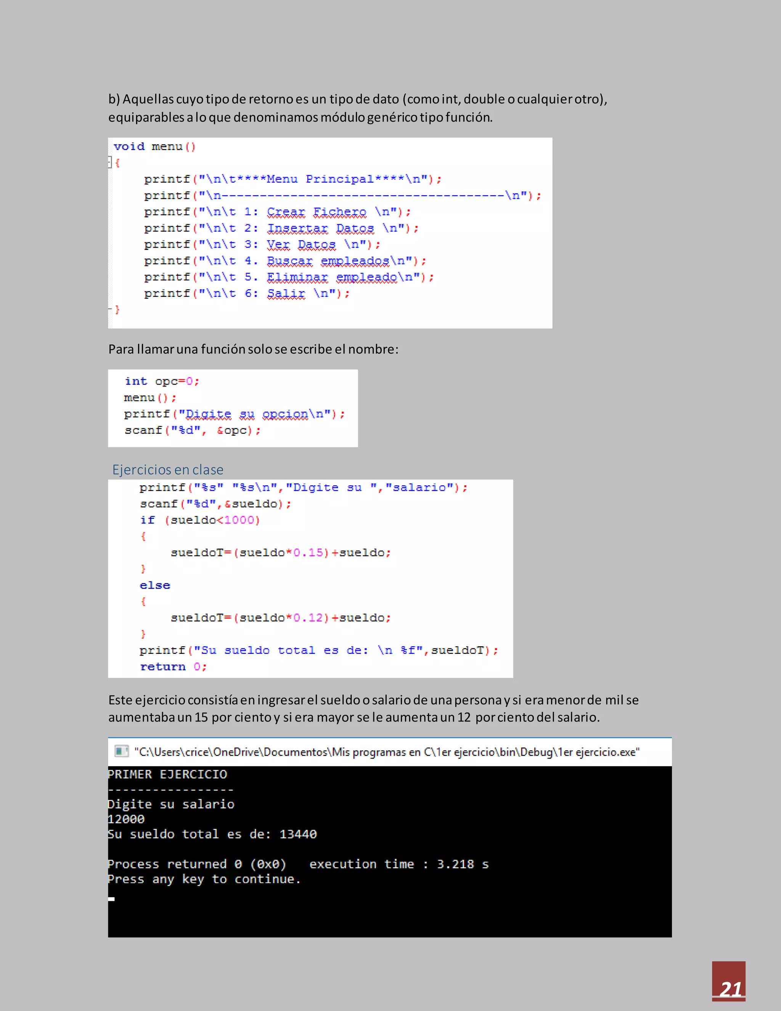Click the underlined 'Eliminar empleado' text
This screenshot has height=1011, width=781.
click(332, 277)
